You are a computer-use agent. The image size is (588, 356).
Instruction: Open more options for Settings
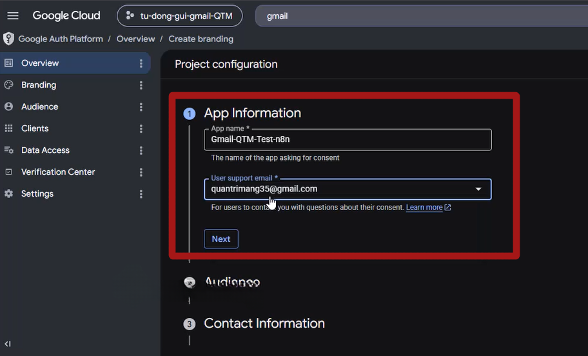[141, 194]
